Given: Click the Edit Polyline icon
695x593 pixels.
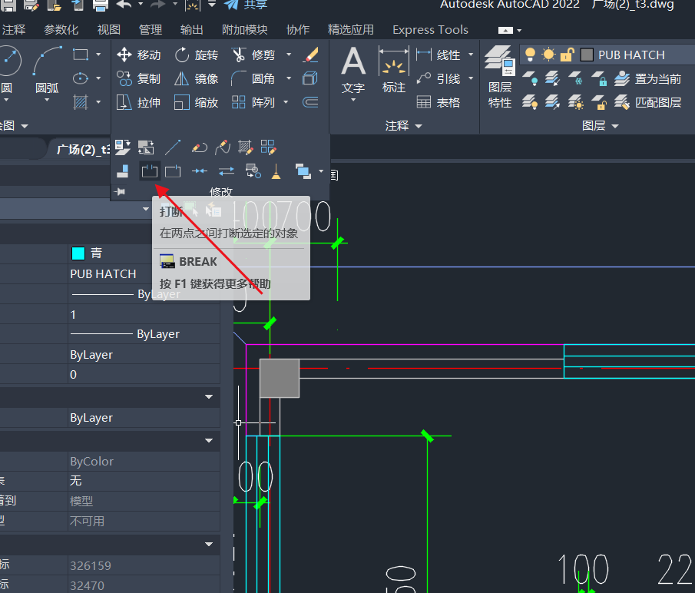Looking at the screenshot, I should pos(200,147).
